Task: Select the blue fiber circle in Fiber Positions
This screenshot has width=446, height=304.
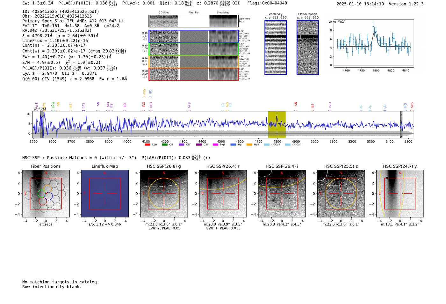Action: (x=48, y=196)
